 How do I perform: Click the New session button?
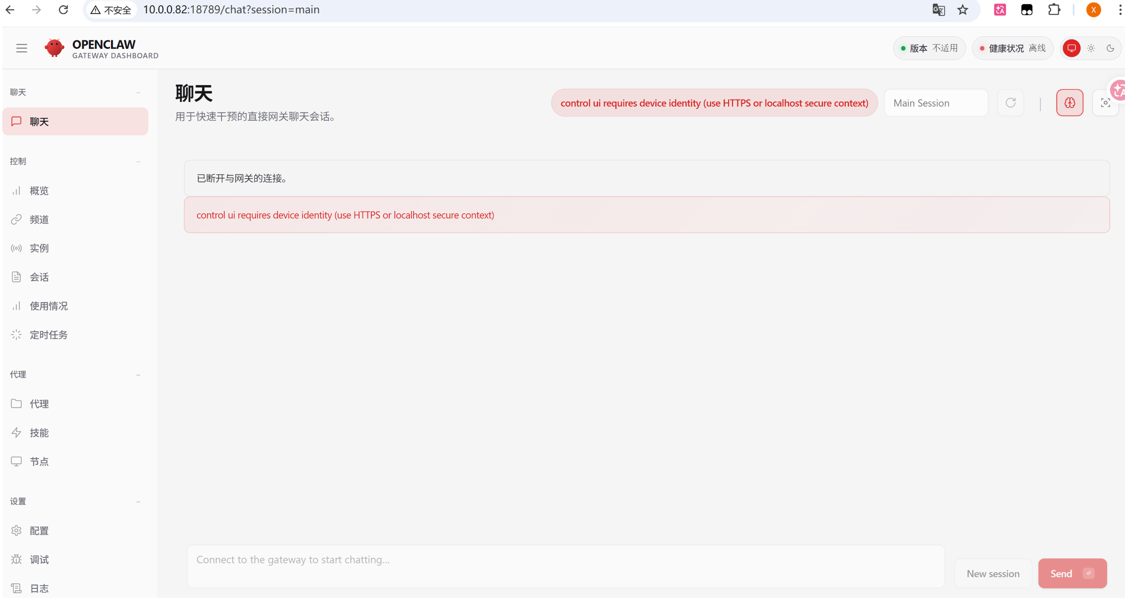point(993,574)
